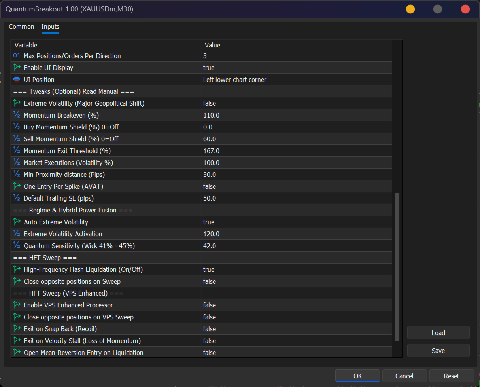Viewport: 480px width, 387px height.
Task: Toggle Exit on Velocity Stall false value
Action: 296,341
